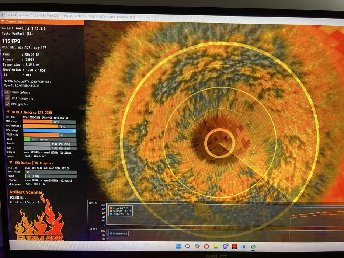Open the Windows Start menu
The image size is (344, 258).
click(178, 246)
